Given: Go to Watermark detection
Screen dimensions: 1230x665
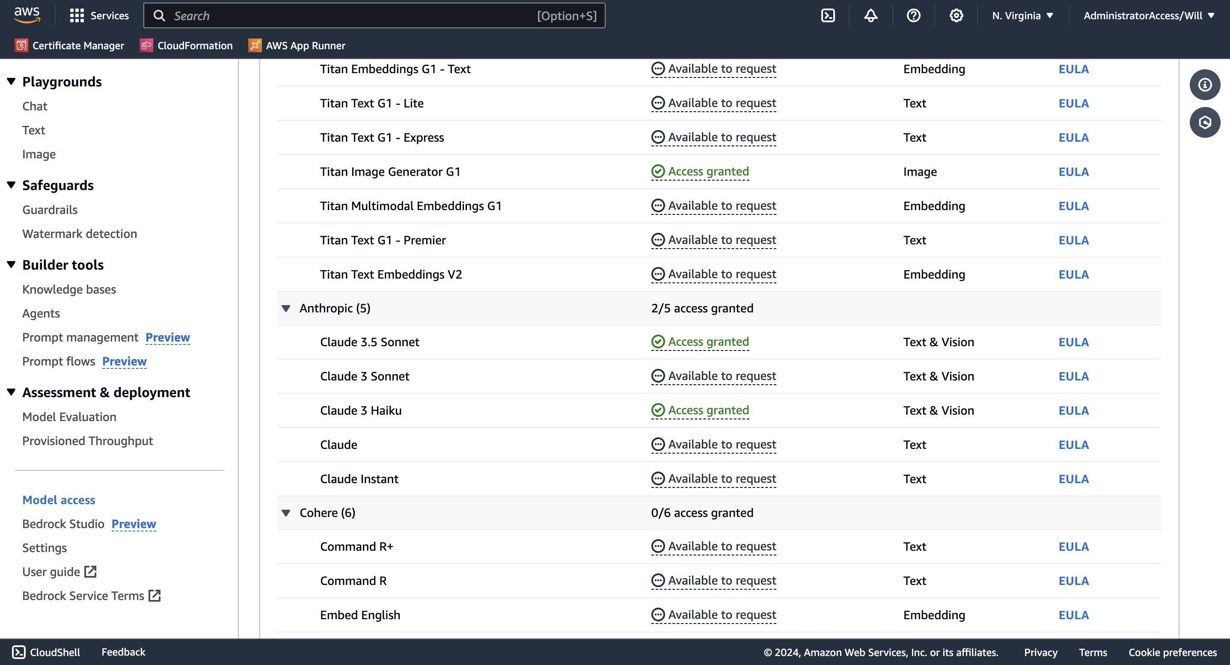Looking at the screenshot, I should (80, 234).
